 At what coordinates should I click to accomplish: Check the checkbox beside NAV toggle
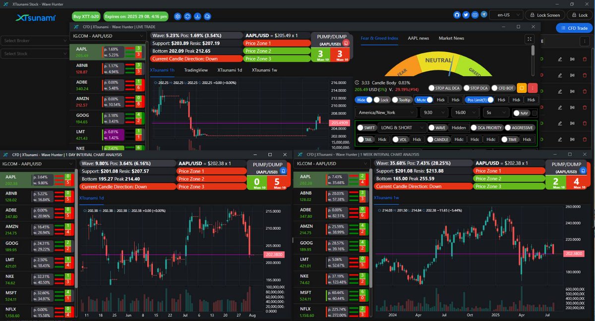click(x=534, y=113)
